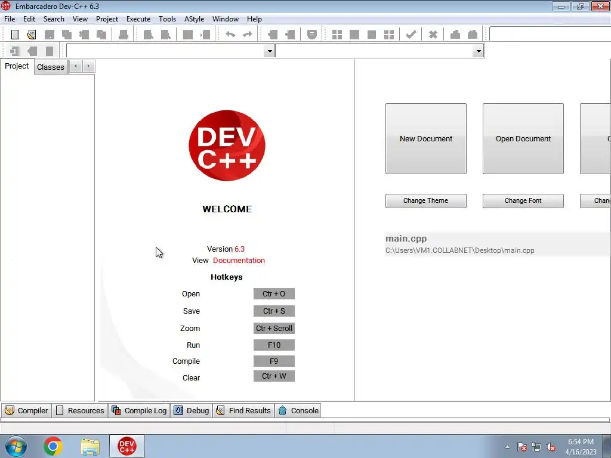Image resolution: width=611 pixels, height=458 pixels.
Task: Click the red 6.3 version link
Action: click(240, 249)
